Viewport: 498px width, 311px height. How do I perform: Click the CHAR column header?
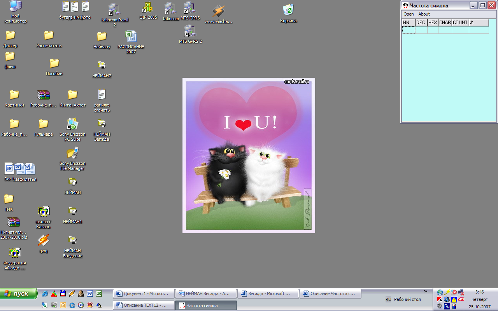(445, 23)
